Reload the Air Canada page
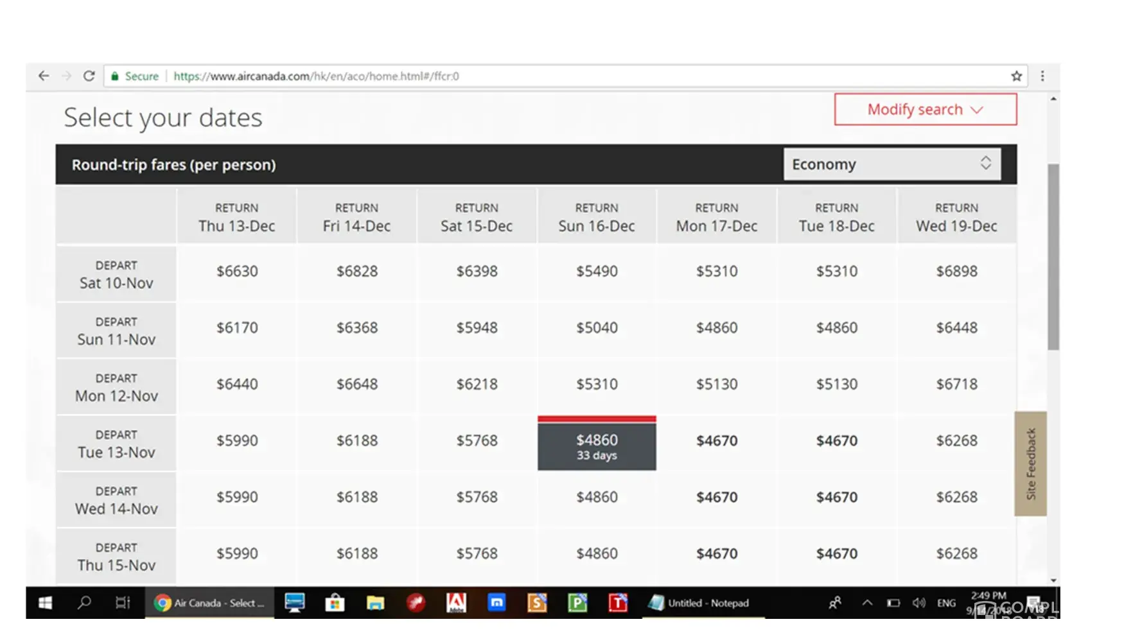 coord(89,76)
